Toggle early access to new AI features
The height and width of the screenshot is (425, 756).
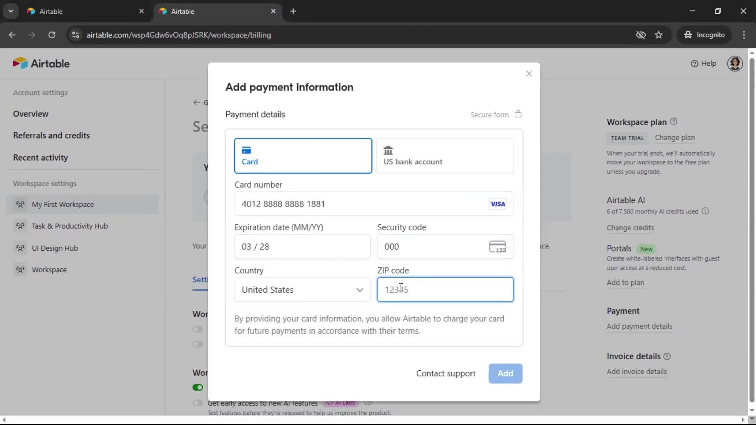pyautogui.click(x=198, y=403)
